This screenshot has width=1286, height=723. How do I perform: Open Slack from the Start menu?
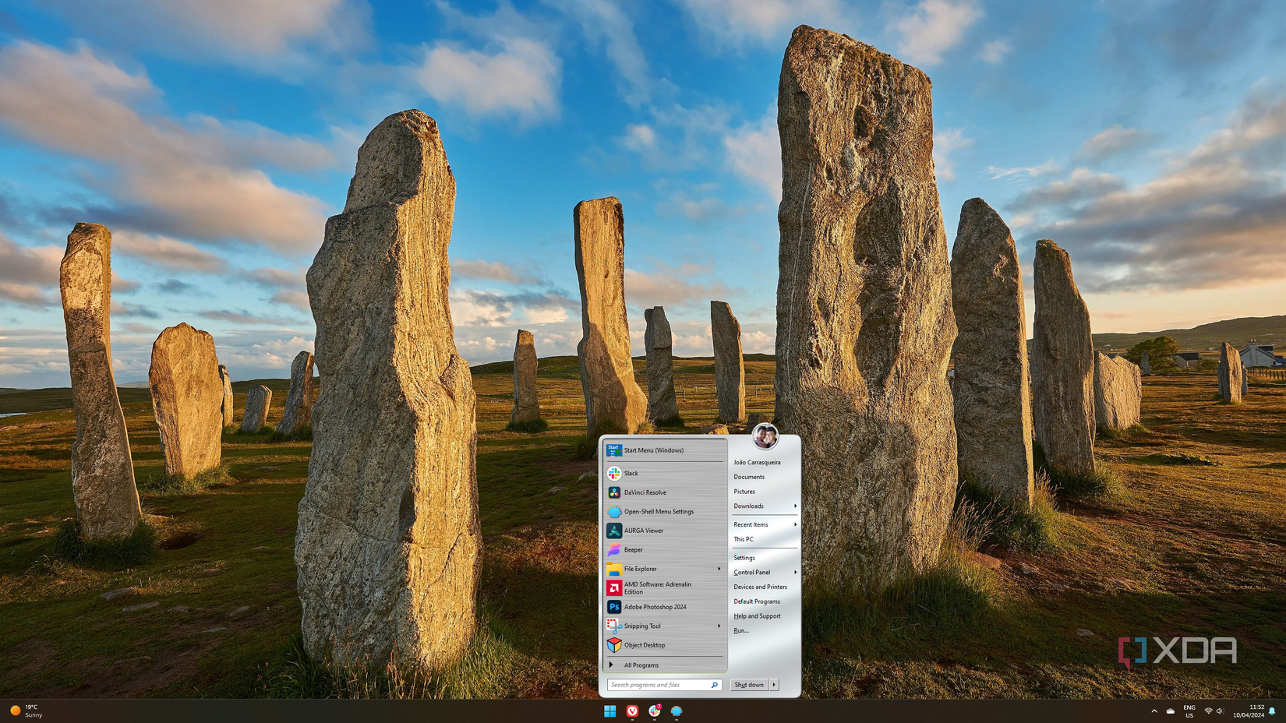632,473
